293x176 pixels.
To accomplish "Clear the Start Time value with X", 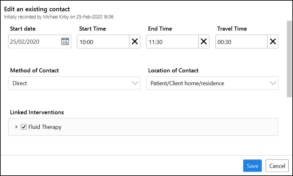I will click(x=135, y=42).
